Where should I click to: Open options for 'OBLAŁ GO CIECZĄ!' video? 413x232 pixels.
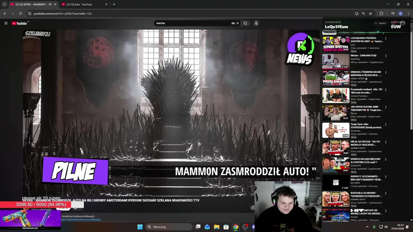pos(386,142)
